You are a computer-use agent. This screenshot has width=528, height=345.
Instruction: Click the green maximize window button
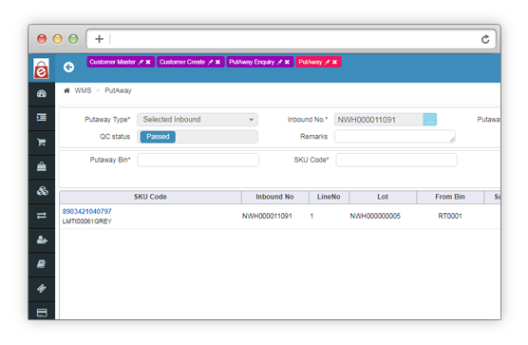pyautogui.click(x=73, y=39)
